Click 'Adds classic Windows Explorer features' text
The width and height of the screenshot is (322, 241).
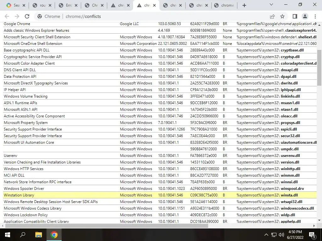pyautogui.click(x=36, y=30)
